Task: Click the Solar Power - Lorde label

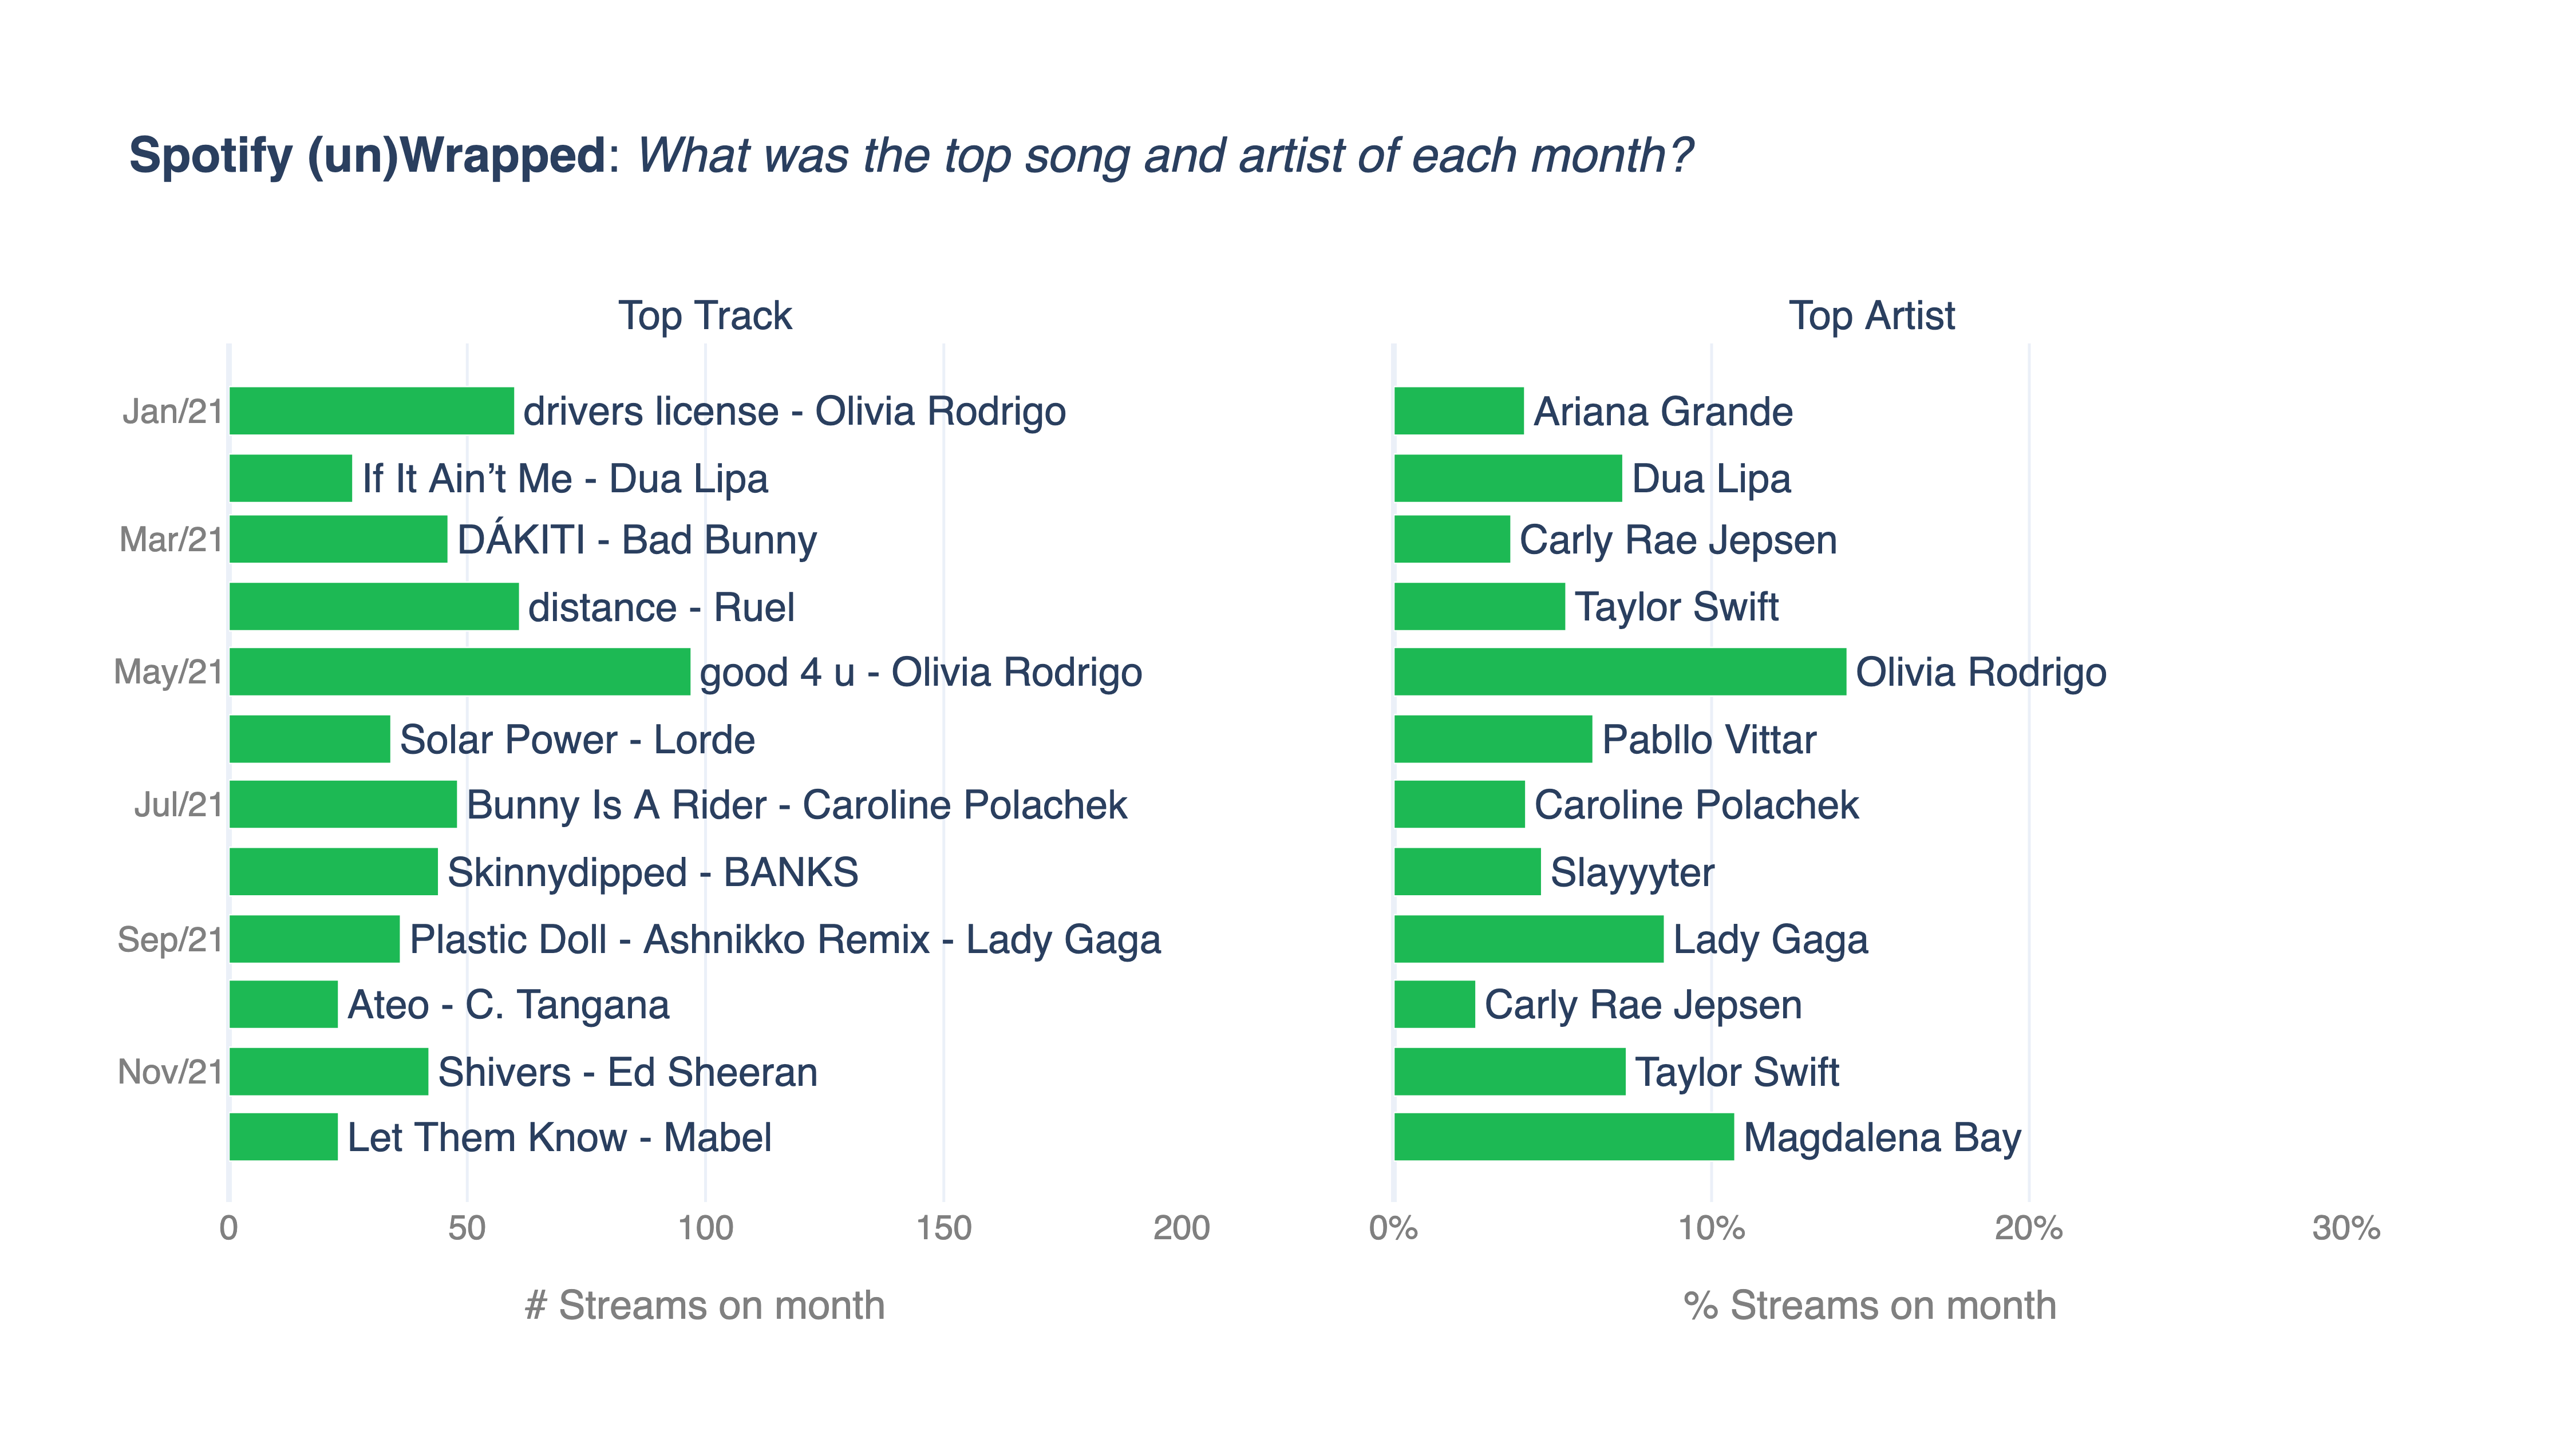Action: (x=577, y=740)
